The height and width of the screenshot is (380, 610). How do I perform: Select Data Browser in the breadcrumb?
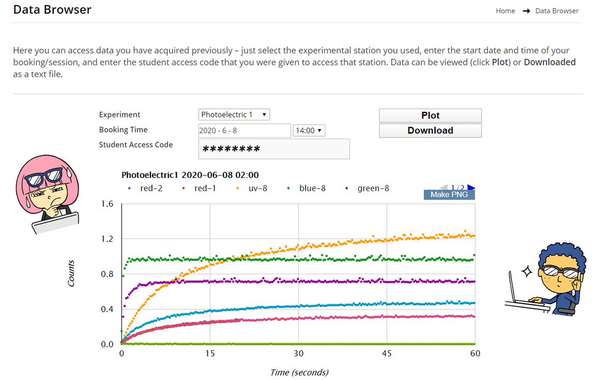click(557, 11)
